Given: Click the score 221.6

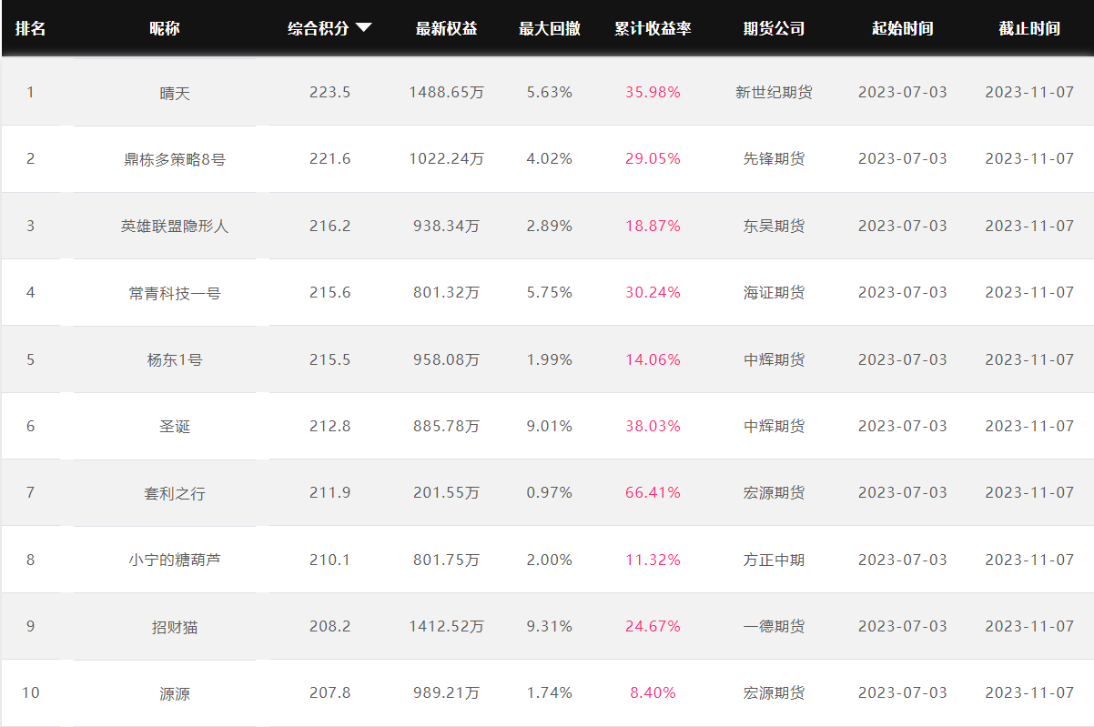Looking at the screenshot, I should [329, 158].
